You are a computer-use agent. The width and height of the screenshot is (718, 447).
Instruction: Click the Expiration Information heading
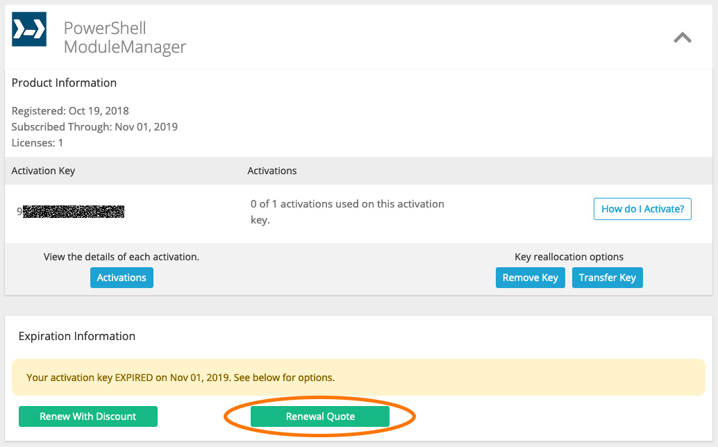tap(77, 336)
